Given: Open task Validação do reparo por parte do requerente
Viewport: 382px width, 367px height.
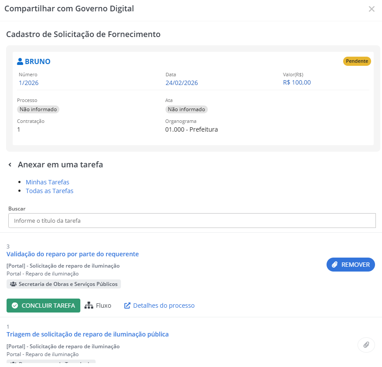Looking at the screenshot, I should [x=72, y=254].
